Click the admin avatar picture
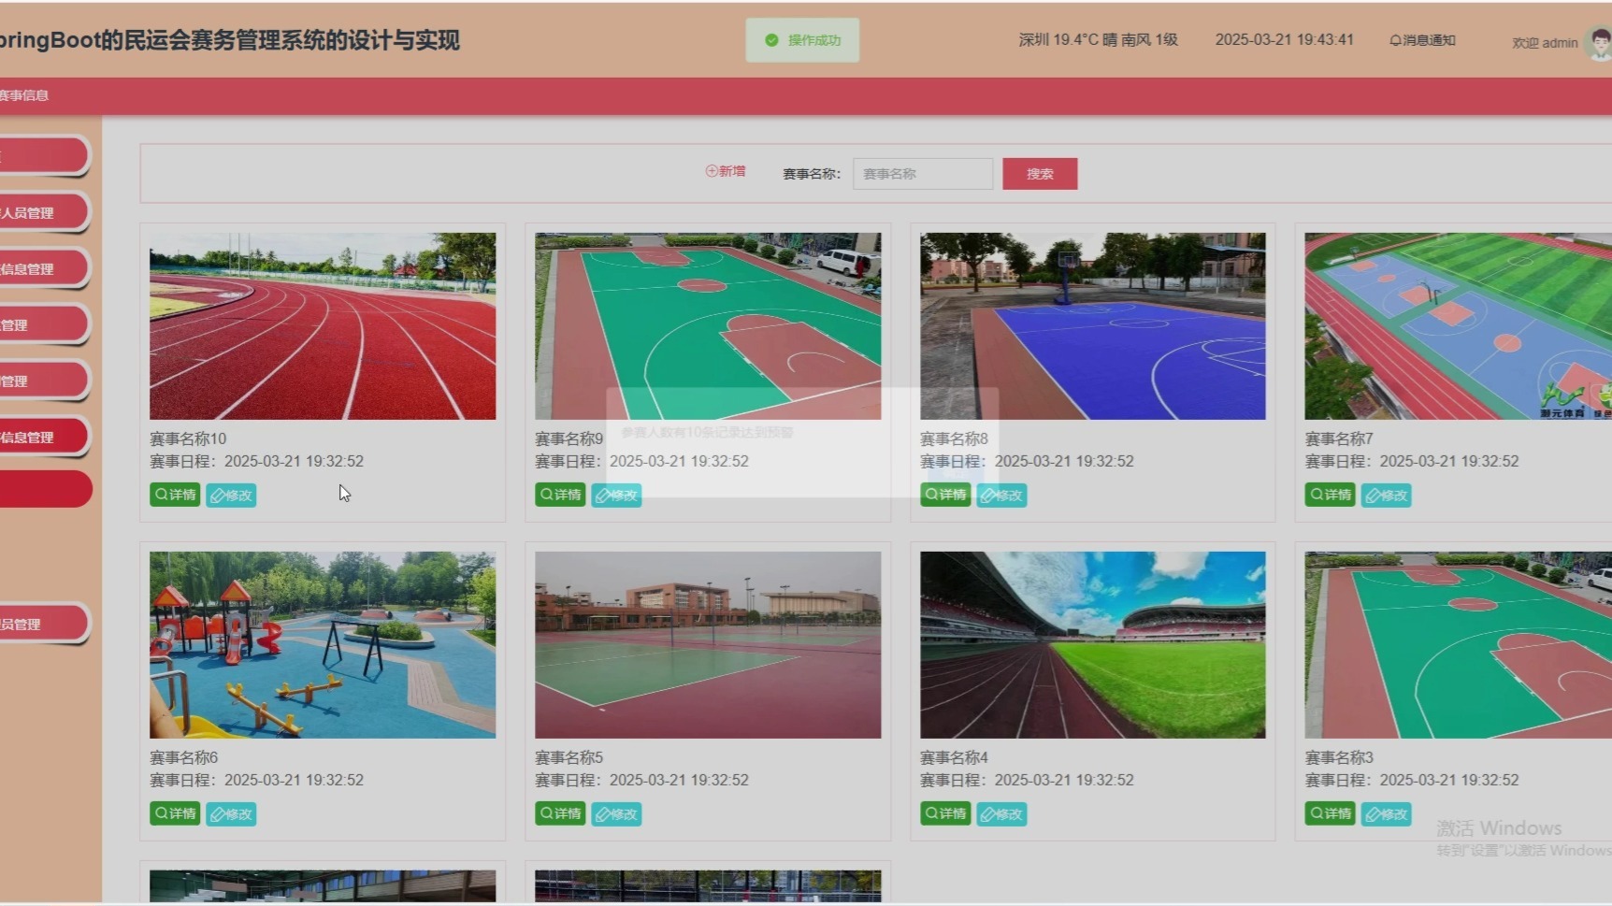 (1595, 42)
